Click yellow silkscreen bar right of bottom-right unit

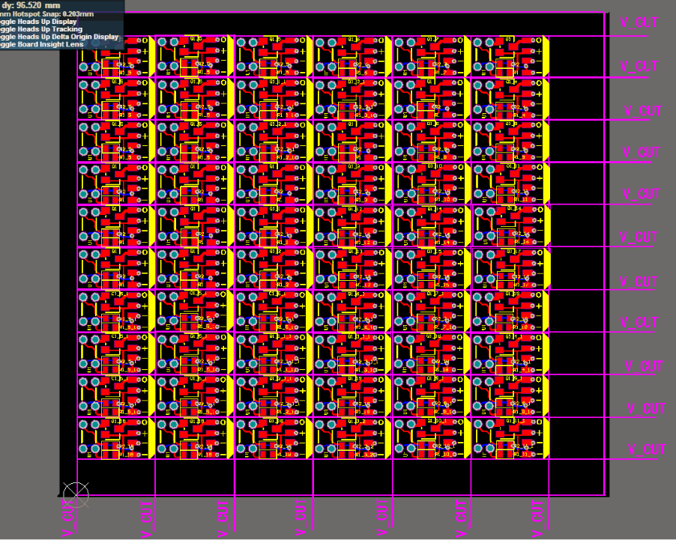(x=546, y=439)
